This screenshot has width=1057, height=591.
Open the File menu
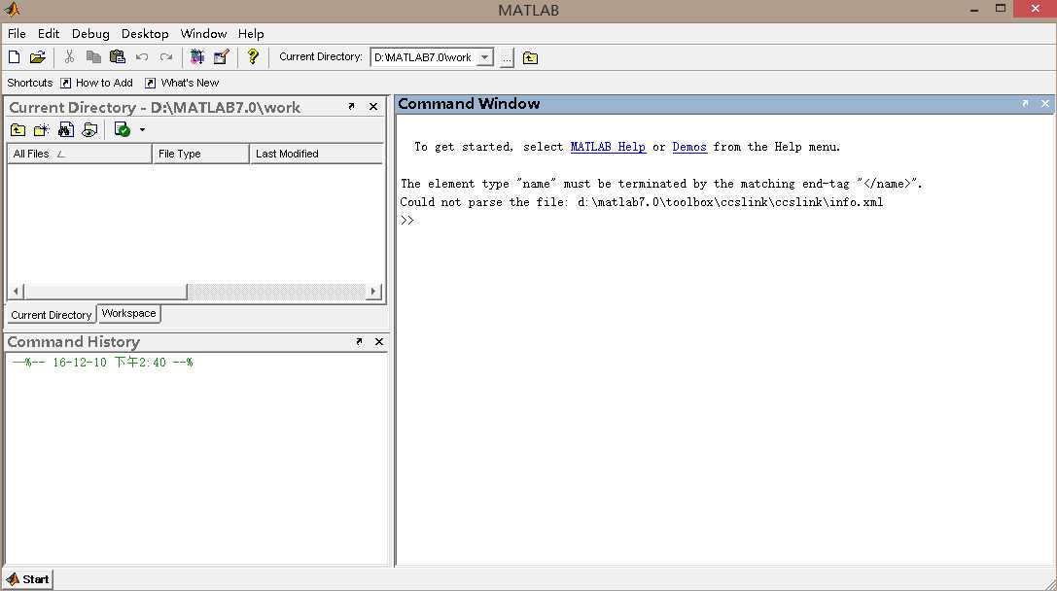click(x=17, y=34)
